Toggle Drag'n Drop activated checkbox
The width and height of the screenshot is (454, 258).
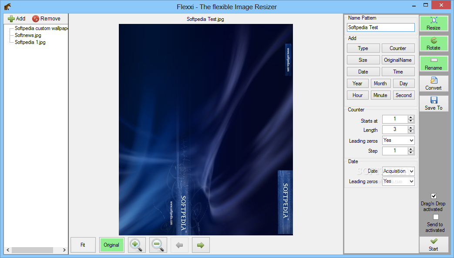click(x=434, y=196)
